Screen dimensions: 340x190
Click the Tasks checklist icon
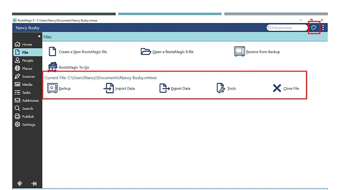[17, 92]
